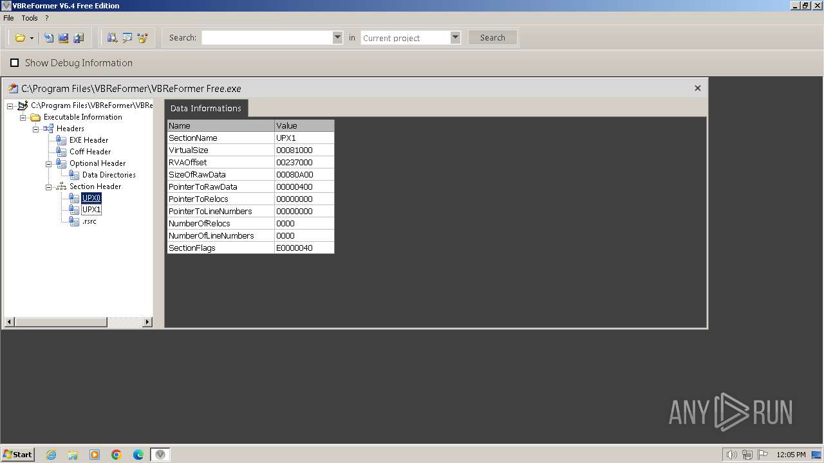This screenshot has height=463, width=824.
Task: Click the Search button
Action: (492, 38)
